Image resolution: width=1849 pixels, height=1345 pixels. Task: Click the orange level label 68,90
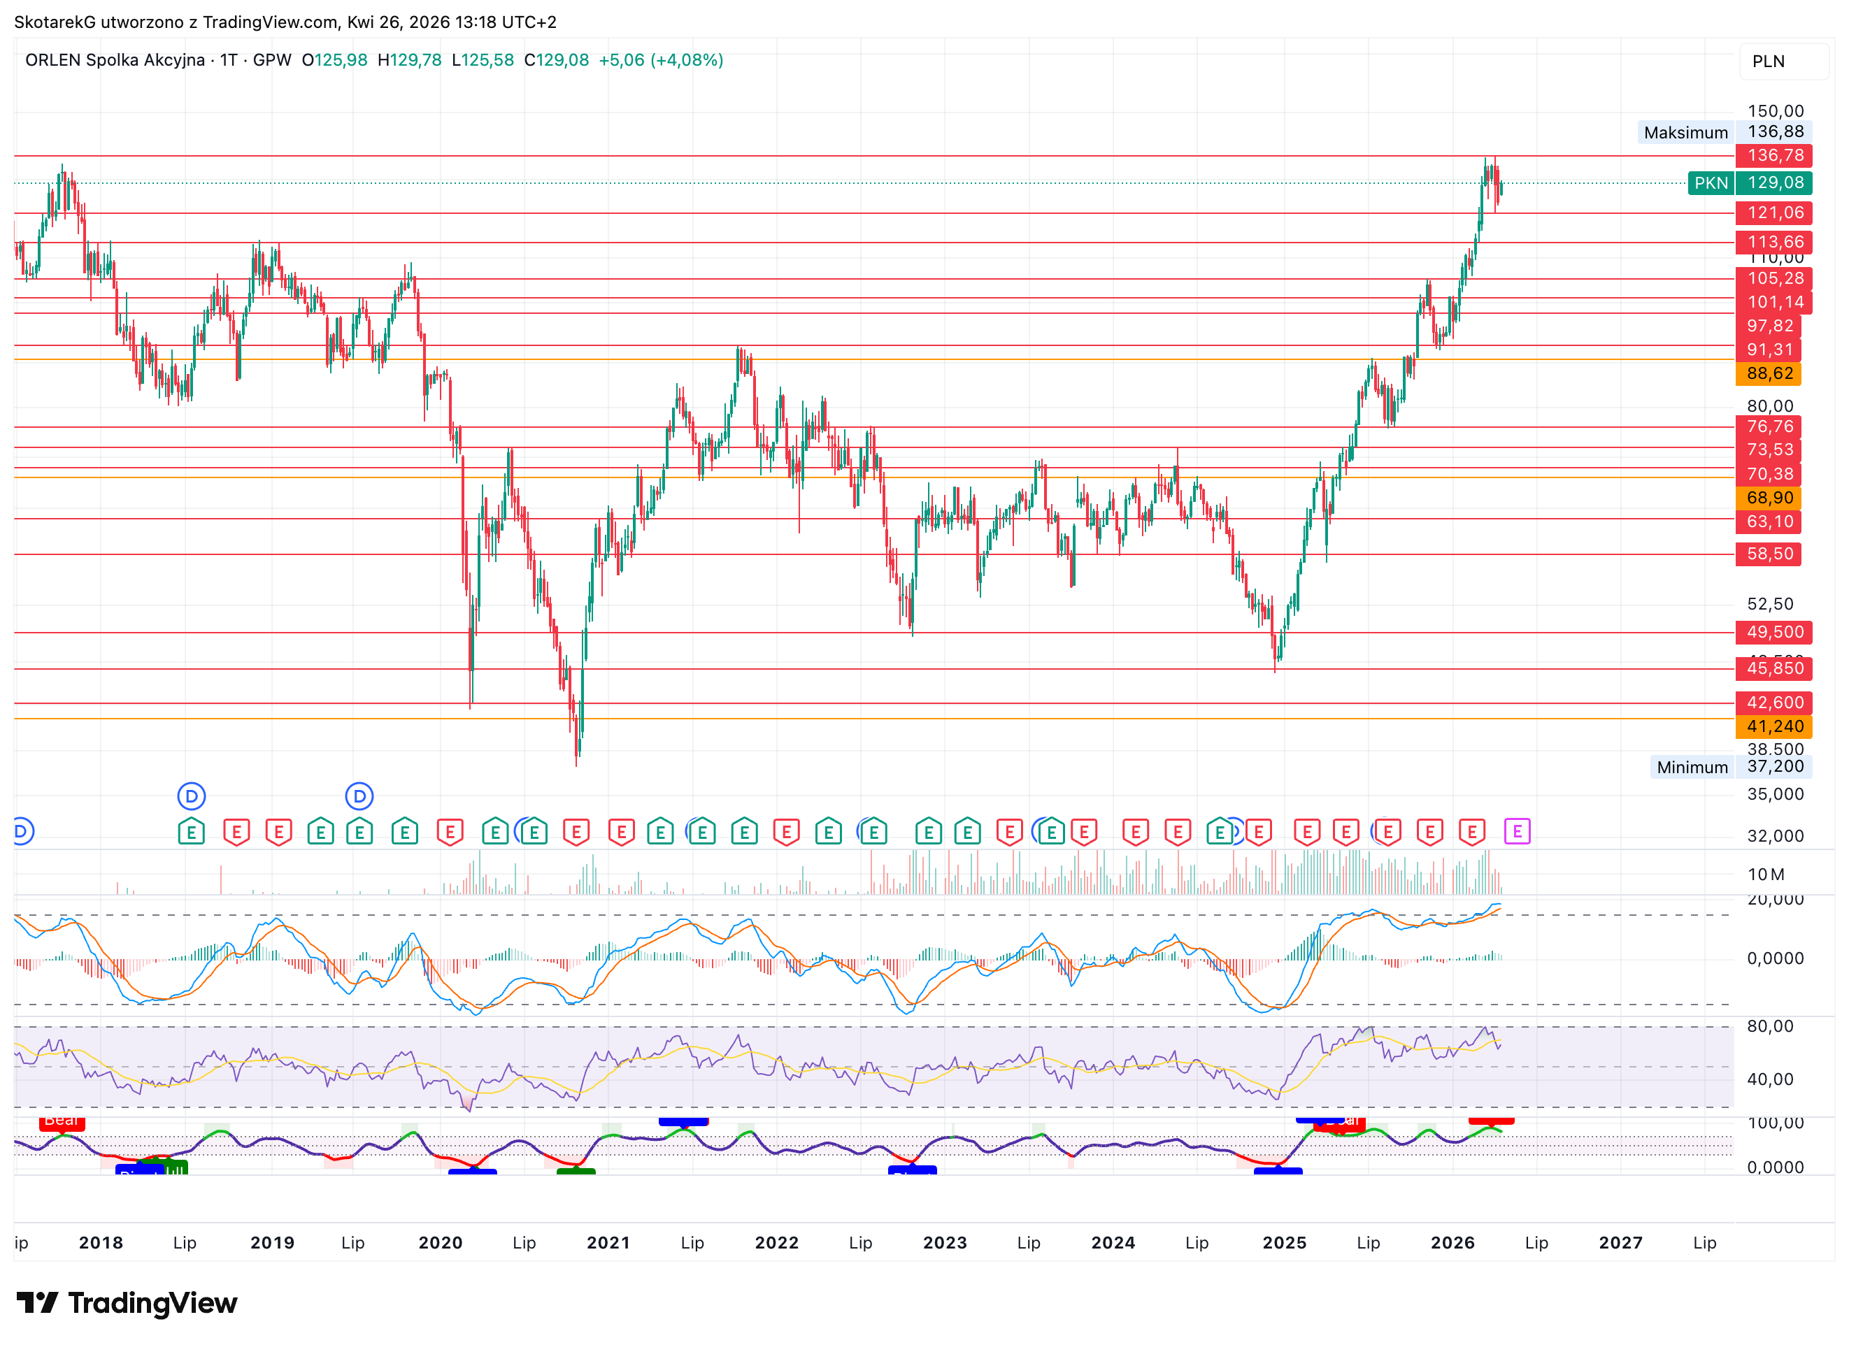1769,498
